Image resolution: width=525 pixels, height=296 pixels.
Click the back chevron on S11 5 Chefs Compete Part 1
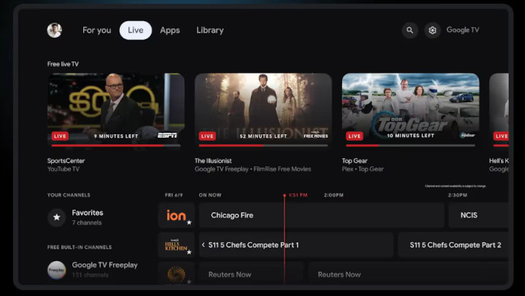[x=203, y=245]
